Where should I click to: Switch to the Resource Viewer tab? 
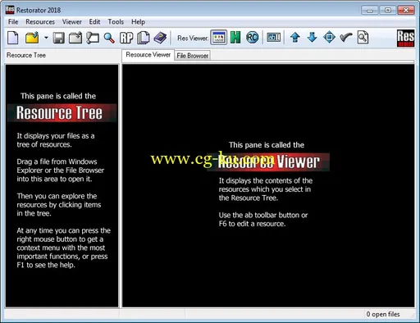(148, 55)
